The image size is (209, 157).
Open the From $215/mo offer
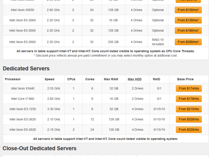pos(189,109)
